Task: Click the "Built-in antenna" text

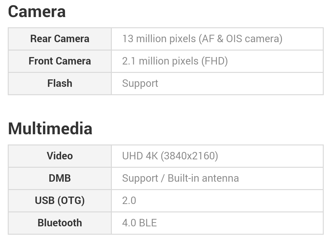Action: pos(203,178)
